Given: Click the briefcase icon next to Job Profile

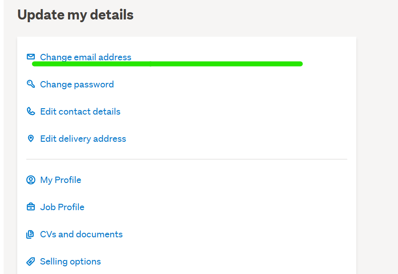Looking at the screenshot, I should pyautogui.click(x=31, y=207).
